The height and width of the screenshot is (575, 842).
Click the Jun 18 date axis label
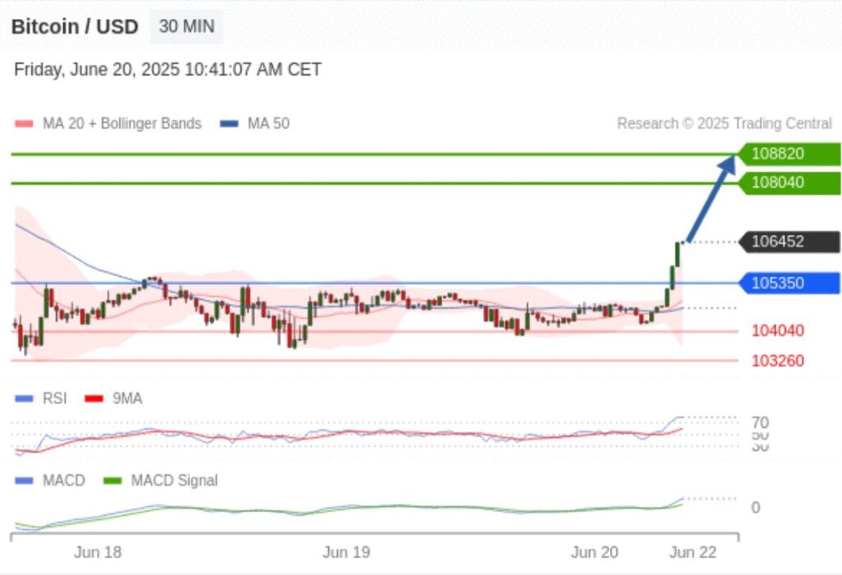(98, 552)
